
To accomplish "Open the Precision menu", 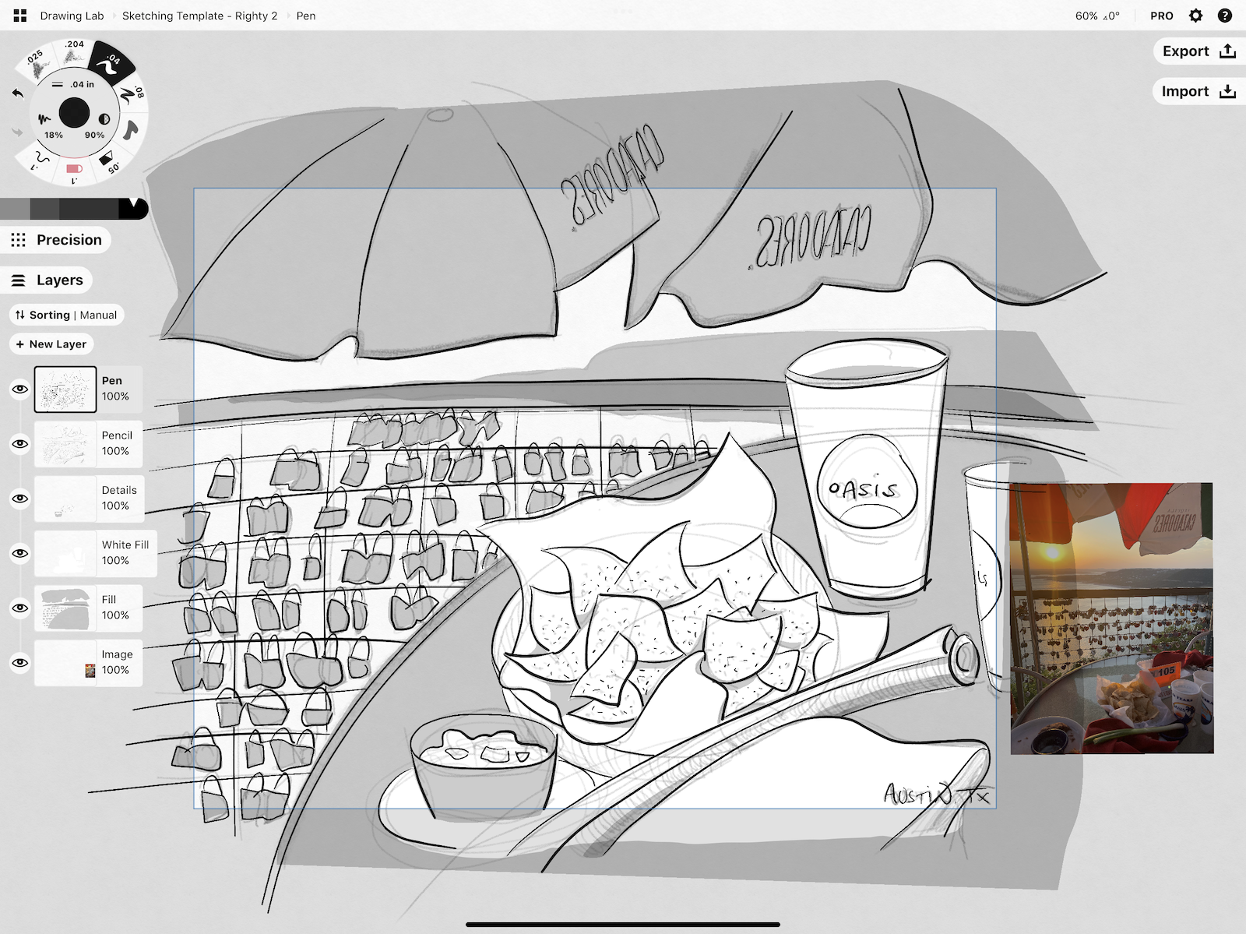I will point(56,240).
